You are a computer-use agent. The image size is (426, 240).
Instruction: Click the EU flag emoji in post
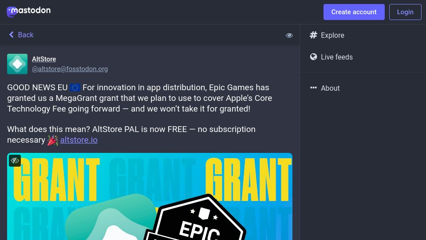(75, 88)
